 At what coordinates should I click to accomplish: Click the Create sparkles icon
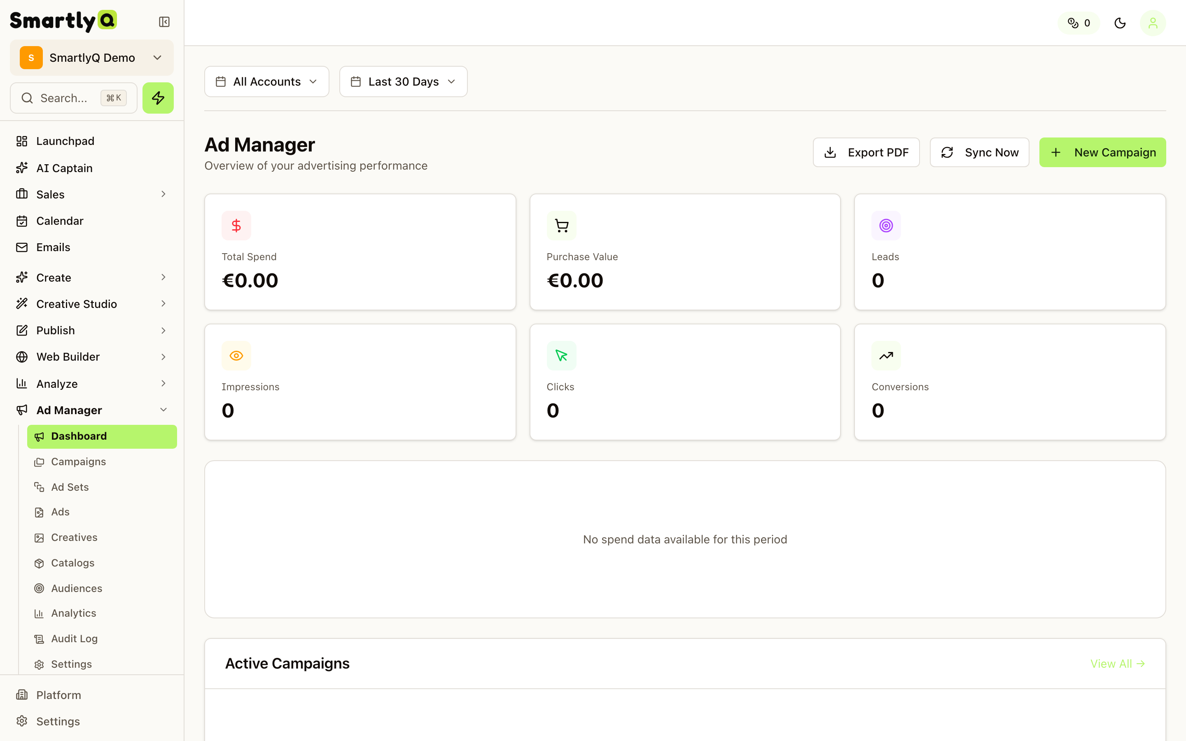21,277
